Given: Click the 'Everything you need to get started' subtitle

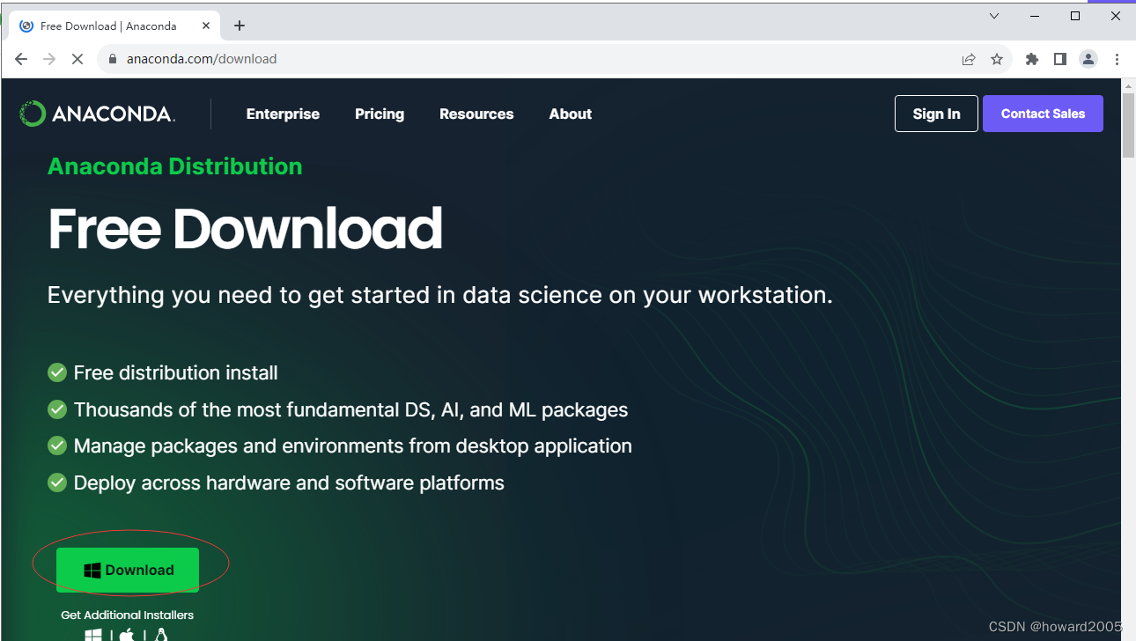Looking at the screenshot, I should (x=439, y=294).
